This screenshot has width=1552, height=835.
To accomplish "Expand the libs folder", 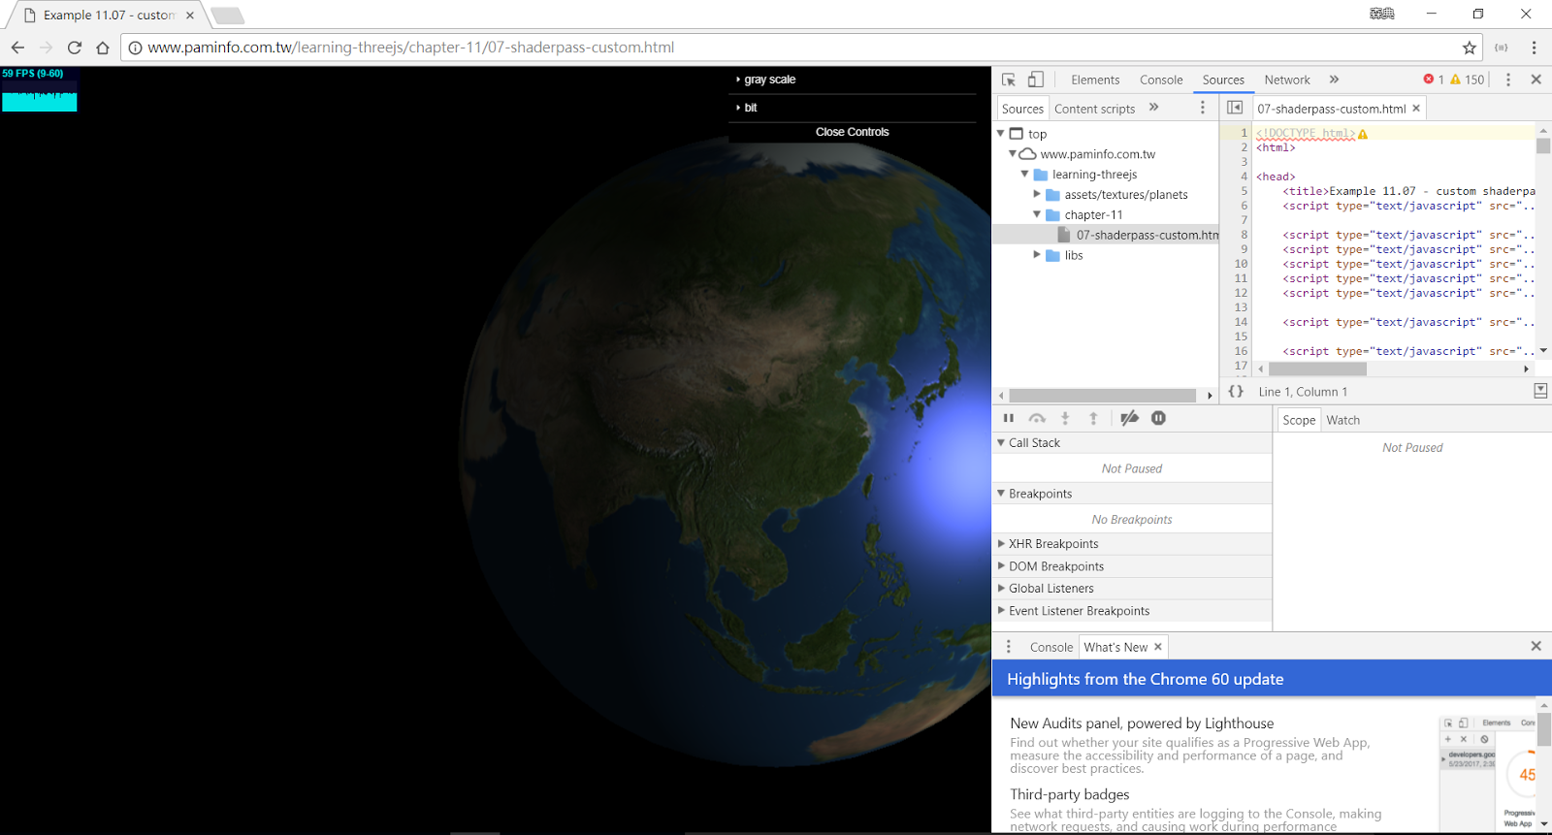I will pos(1037,254).
